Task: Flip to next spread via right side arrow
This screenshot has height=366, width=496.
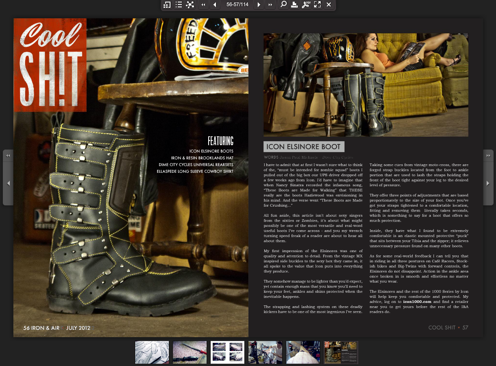Action: click(x=488, y=183)
